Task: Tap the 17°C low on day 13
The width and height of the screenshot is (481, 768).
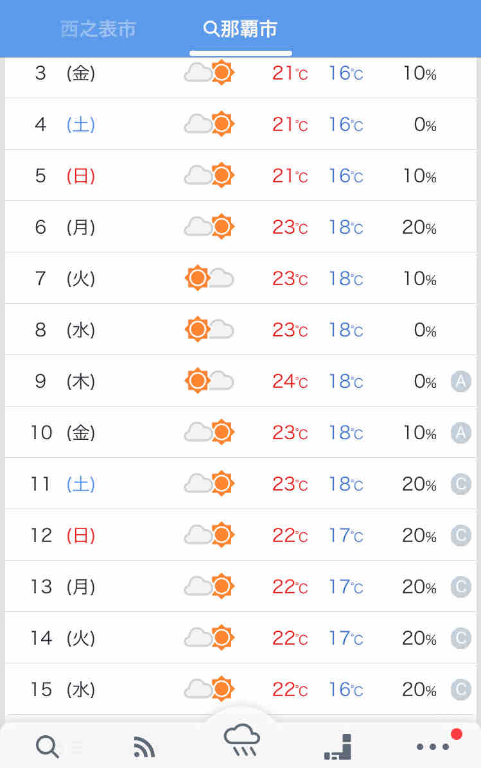Action: pos(345,586)
